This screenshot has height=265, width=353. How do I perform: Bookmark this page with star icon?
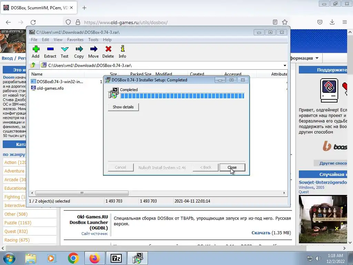click(x=285, y=22)
